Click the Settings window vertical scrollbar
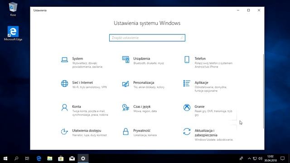This screenshot has height=163, width=290. pos(263,91)
